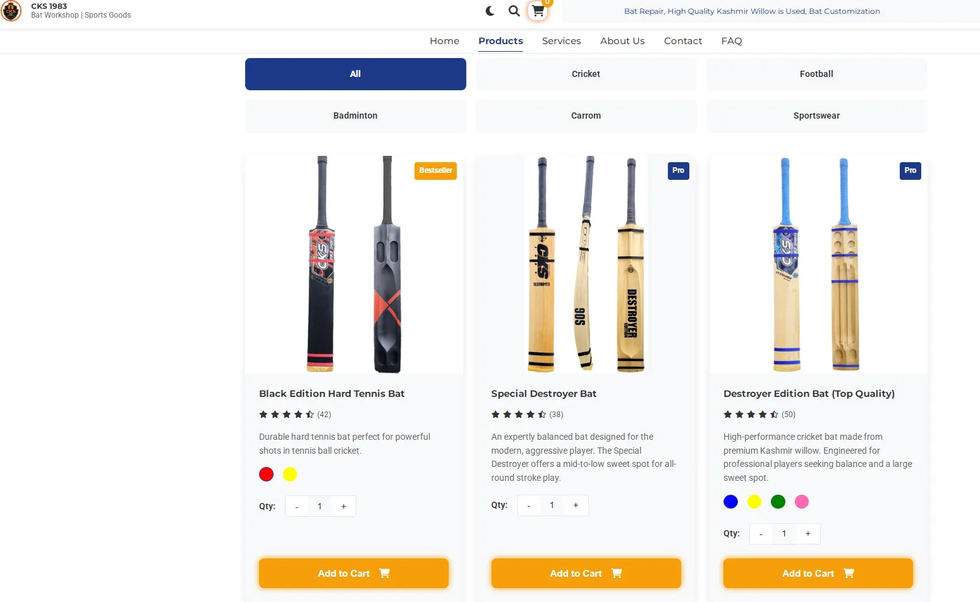Click the CKS 1983 logo

click(x=11, y=11)
